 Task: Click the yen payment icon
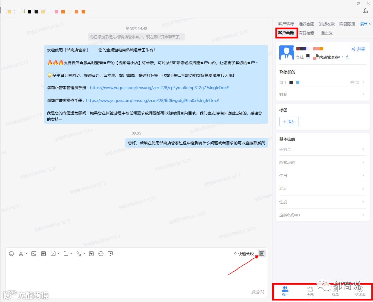coord(91,254)
